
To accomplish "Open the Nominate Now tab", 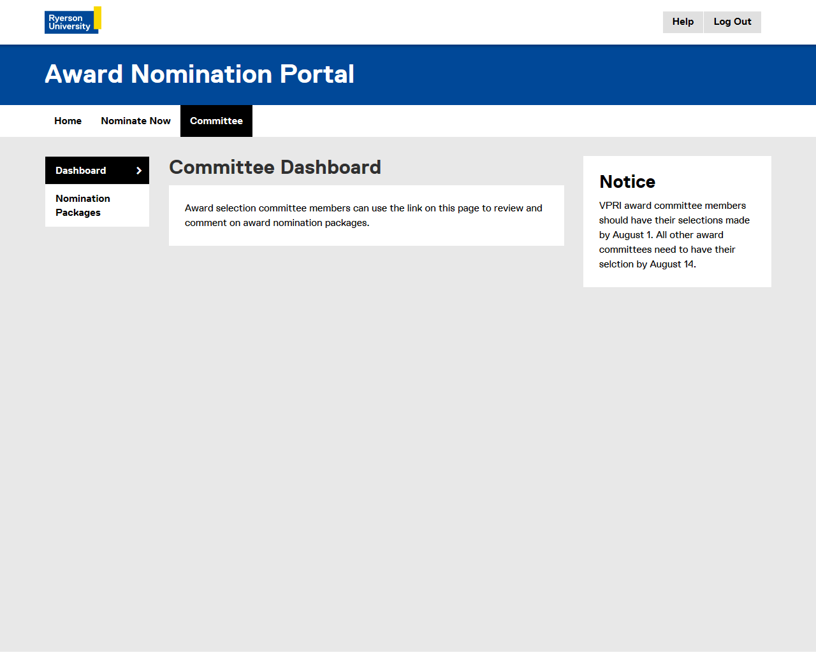I will click(x=136, y=121).
